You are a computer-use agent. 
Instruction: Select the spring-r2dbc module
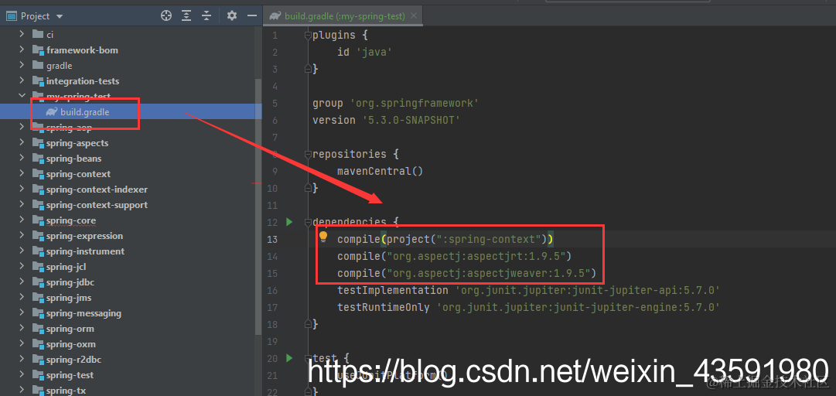click(73, 359)
